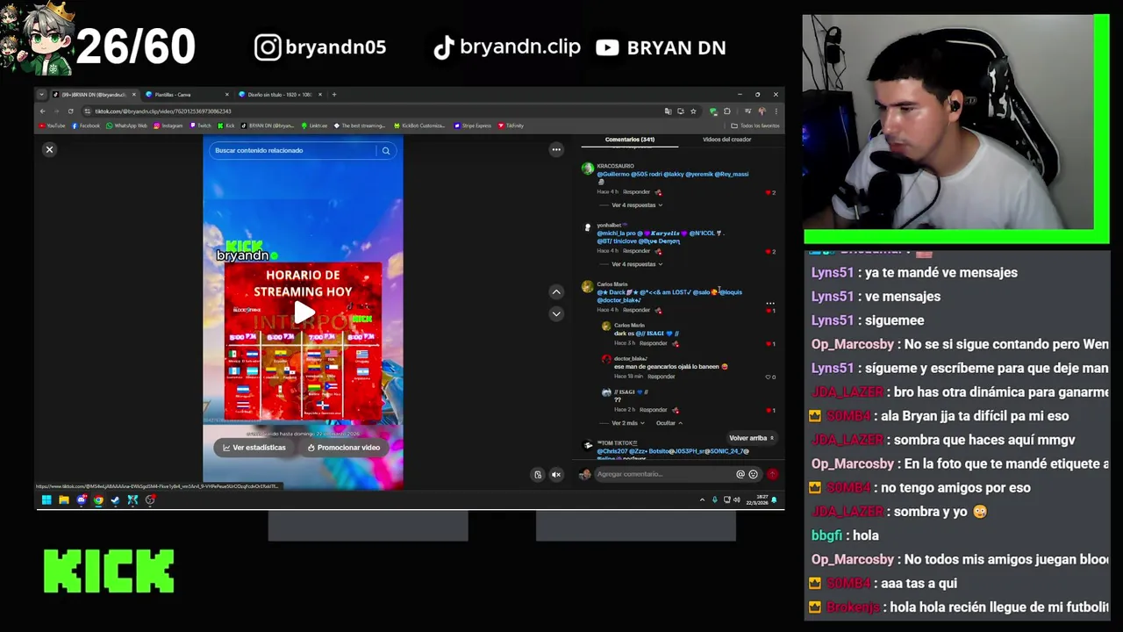Open File Explorer from the taskbar

pyautogui.click(x=64, y=500)
